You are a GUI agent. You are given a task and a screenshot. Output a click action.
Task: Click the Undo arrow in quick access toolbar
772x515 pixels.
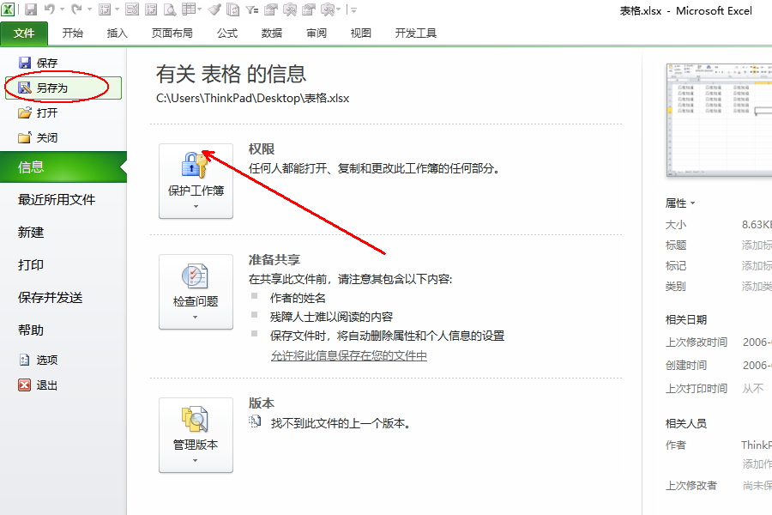coord(50,10)
